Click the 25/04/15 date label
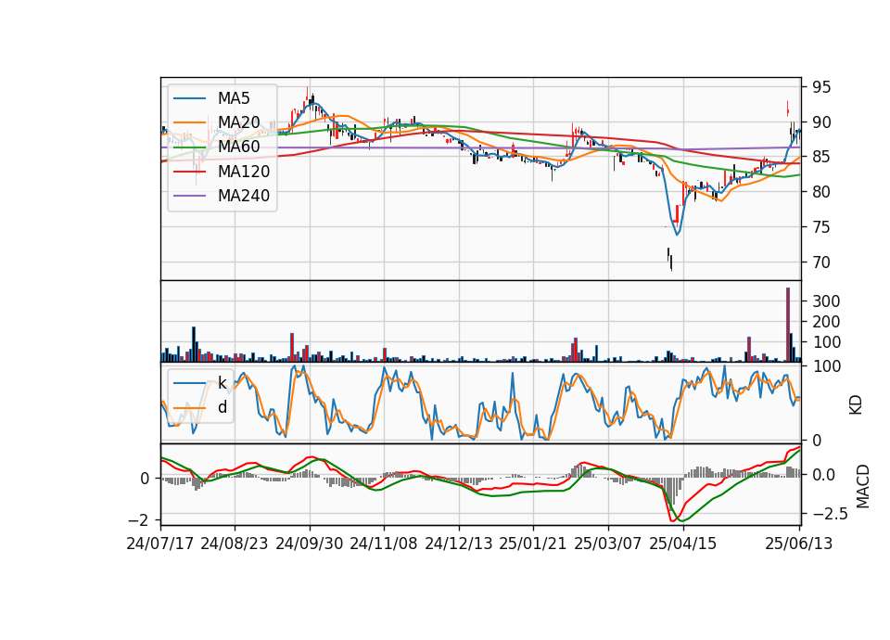890x640 pixels. point(683,544)
